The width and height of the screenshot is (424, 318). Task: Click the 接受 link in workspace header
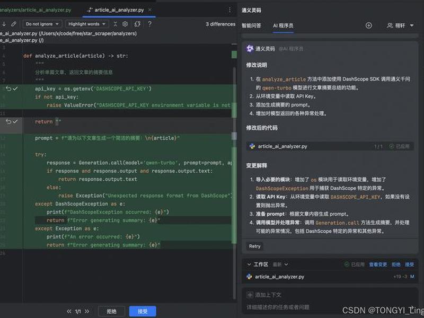point(409,264)
